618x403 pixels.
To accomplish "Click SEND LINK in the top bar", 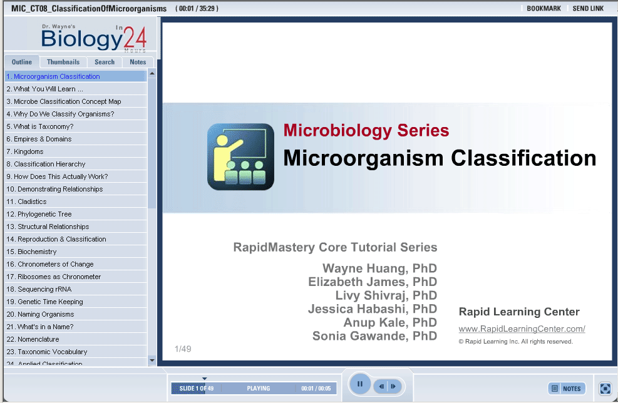I will click(588, 9).
